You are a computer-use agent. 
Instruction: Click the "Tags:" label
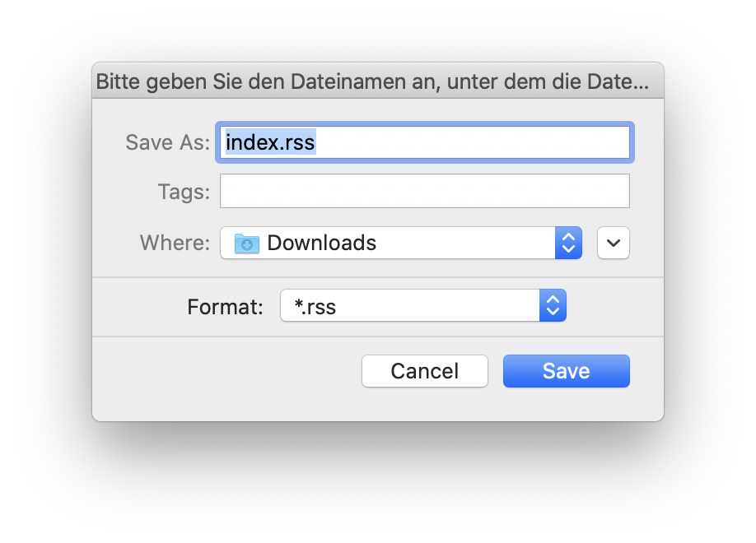coord(184,192)
